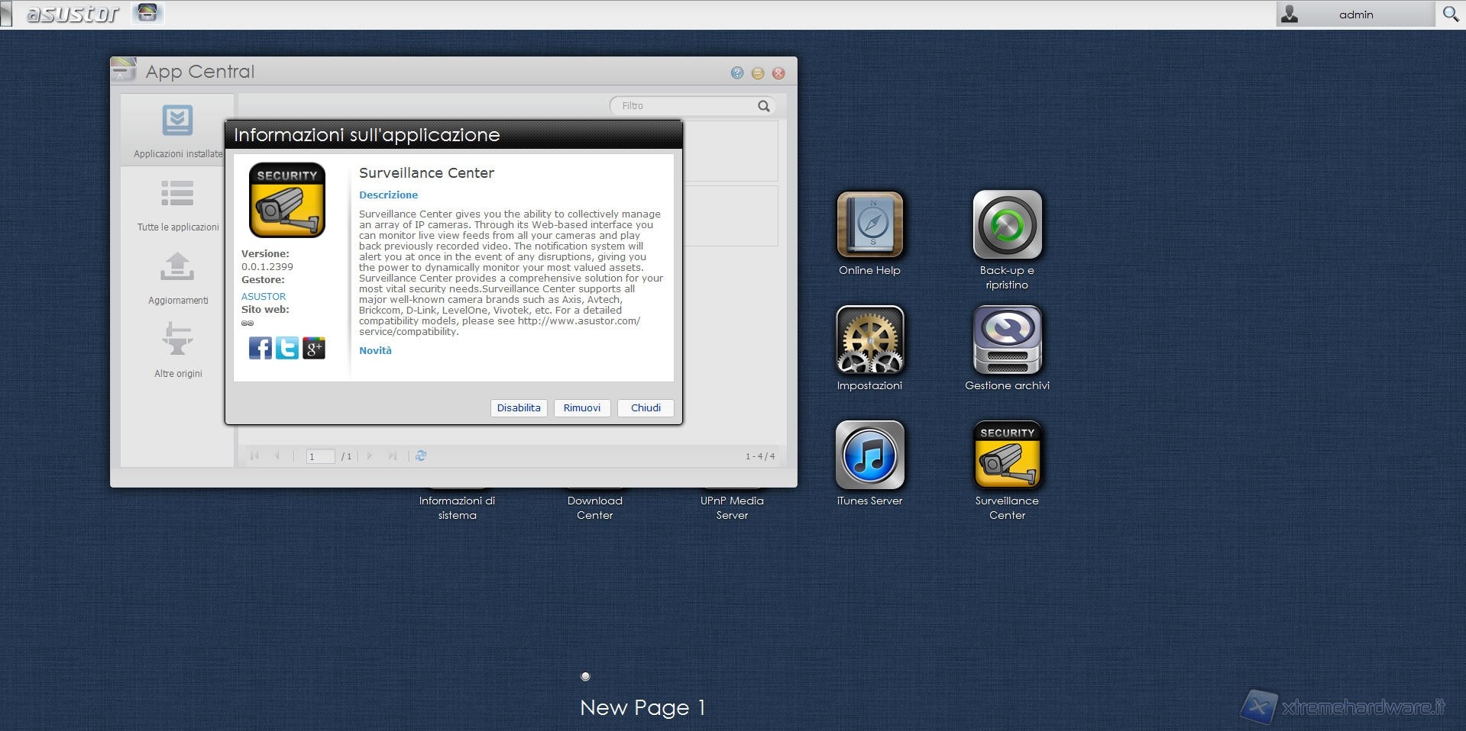The height and width of the screenshot is (731, 1466).
Task: Click the Google Plus share icon
Action: coord(313,348)
